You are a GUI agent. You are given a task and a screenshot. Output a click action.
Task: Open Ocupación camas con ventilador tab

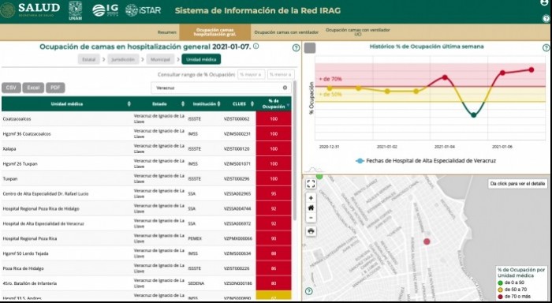286,32
